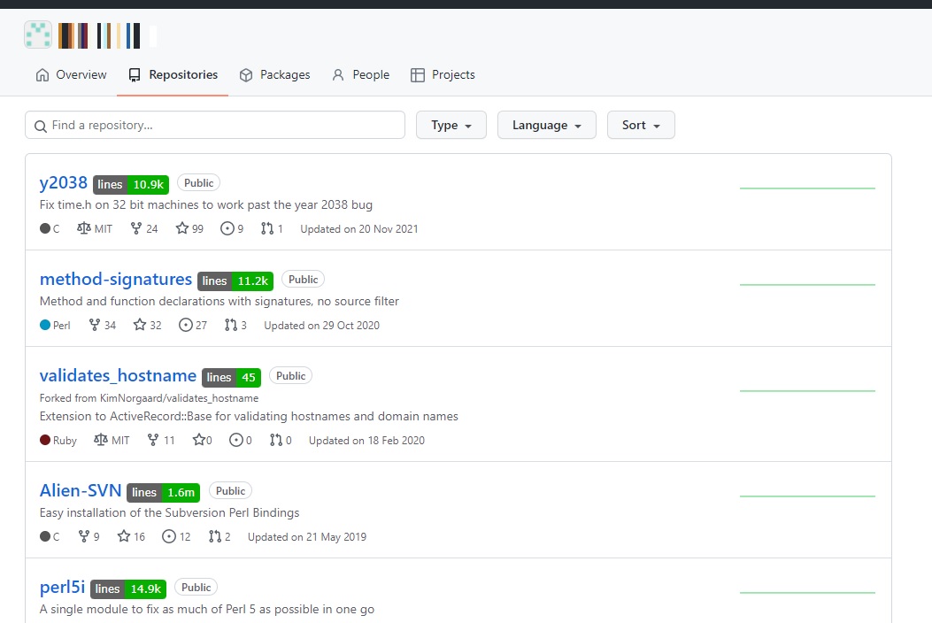Click the fork icon showing 34 on method-signatures
The image size is (932, 623).
point(94,325)
